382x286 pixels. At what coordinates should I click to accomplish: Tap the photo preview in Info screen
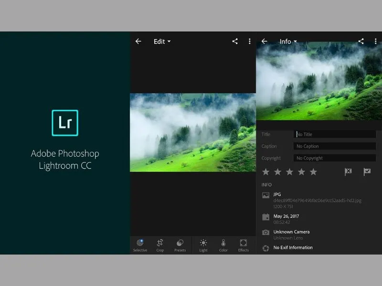319,81
